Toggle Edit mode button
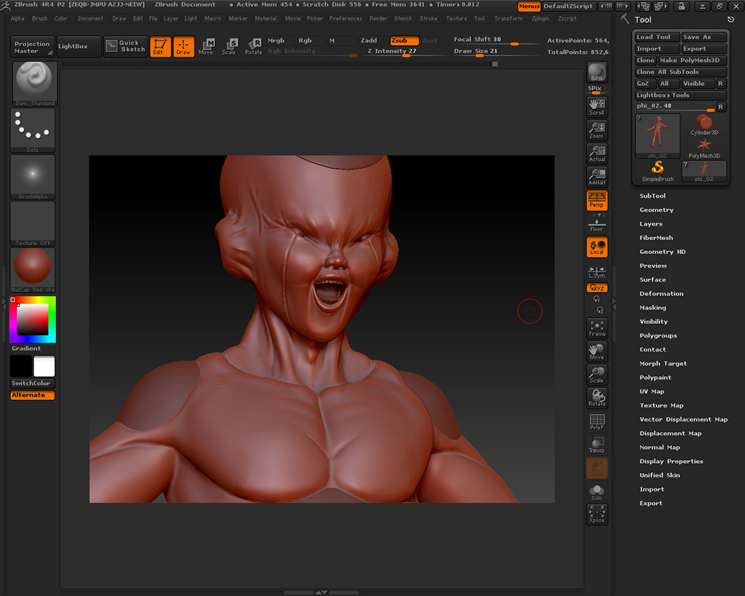Viewport: 745px width, 596px height. [x=160, y=46]
